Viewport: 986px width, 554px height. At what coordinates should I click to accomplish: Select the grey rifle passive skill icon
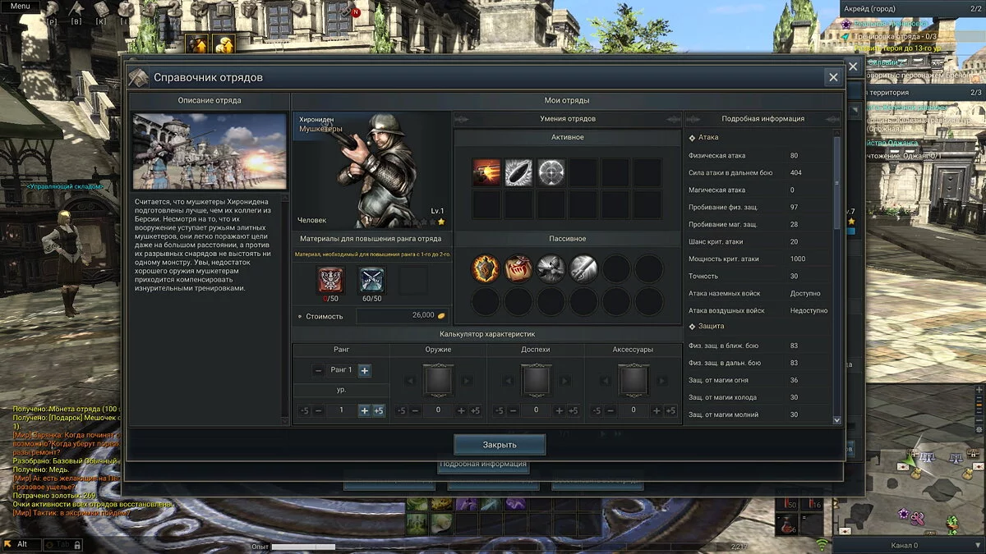coord(584,268)
